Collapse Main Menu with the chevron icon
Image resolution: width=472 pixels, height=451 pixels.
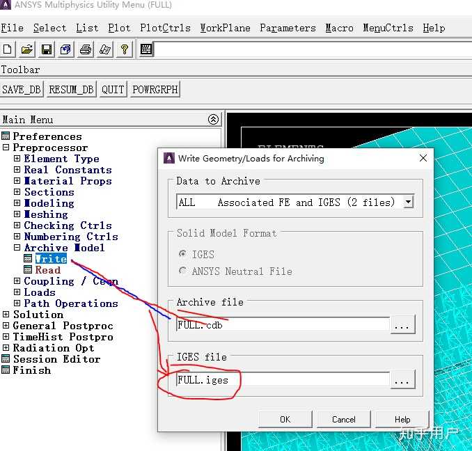click(x=213, y=120)
